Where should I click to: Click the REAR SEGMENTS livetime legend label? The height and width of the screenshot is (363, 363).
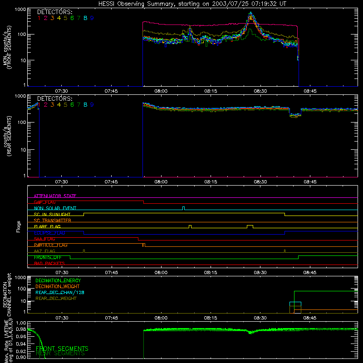(60, 353)
